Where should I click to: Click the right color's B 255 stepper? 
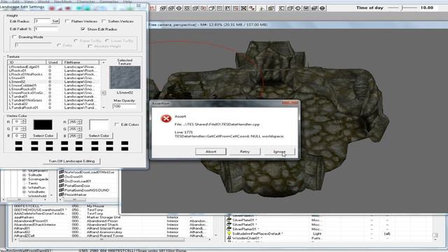click(79, 136)
